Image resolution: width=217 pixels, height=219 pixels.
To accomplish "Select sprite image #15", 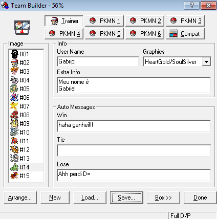I will 27,176.
